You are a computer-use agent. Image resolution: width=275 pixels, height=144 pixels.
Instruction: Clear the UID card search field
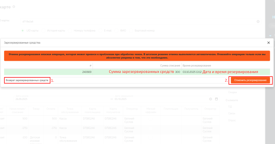[x=258, y=21]
